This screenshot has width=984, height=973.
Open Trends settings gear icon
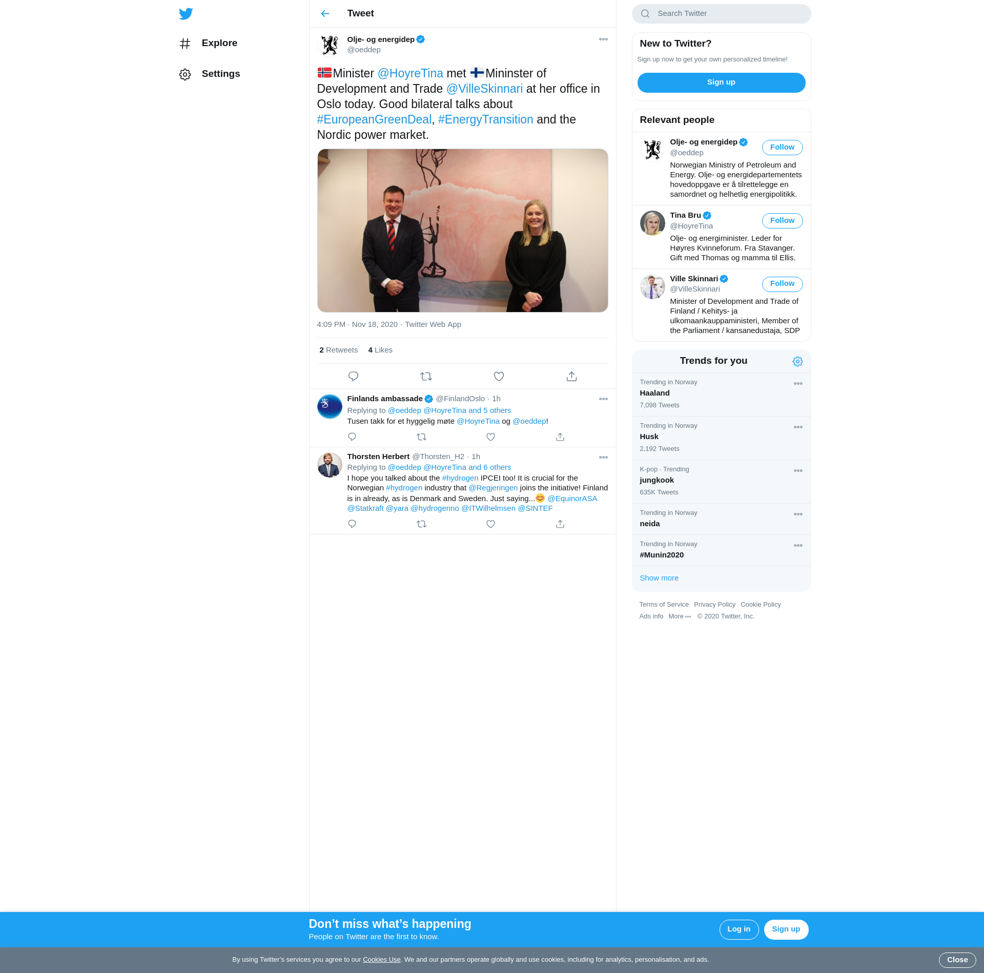(x=797, y=362)
